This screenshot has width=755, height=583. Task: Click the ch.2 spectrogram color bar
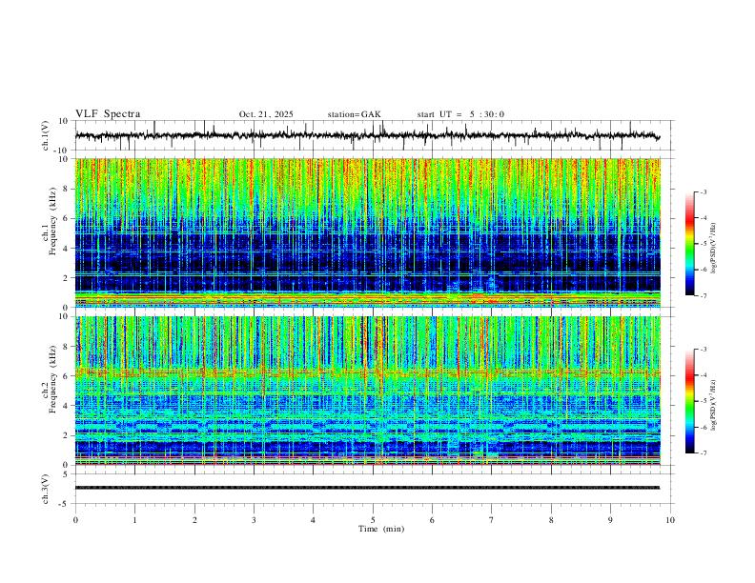click(689, 401)
